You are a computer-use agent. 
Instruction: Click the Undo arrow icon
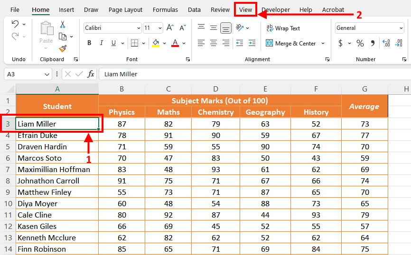pyautogui.click(x=15, y=24)
